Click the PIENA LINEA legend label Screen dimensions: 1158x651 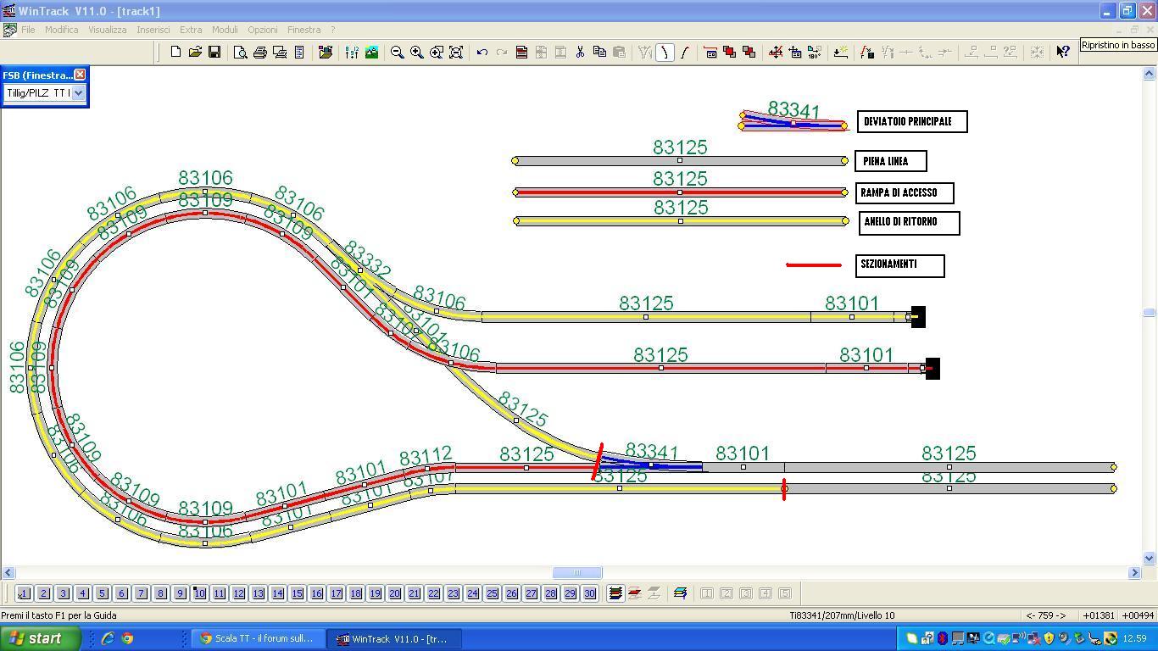pyautogui.click(x=891, y=161)
